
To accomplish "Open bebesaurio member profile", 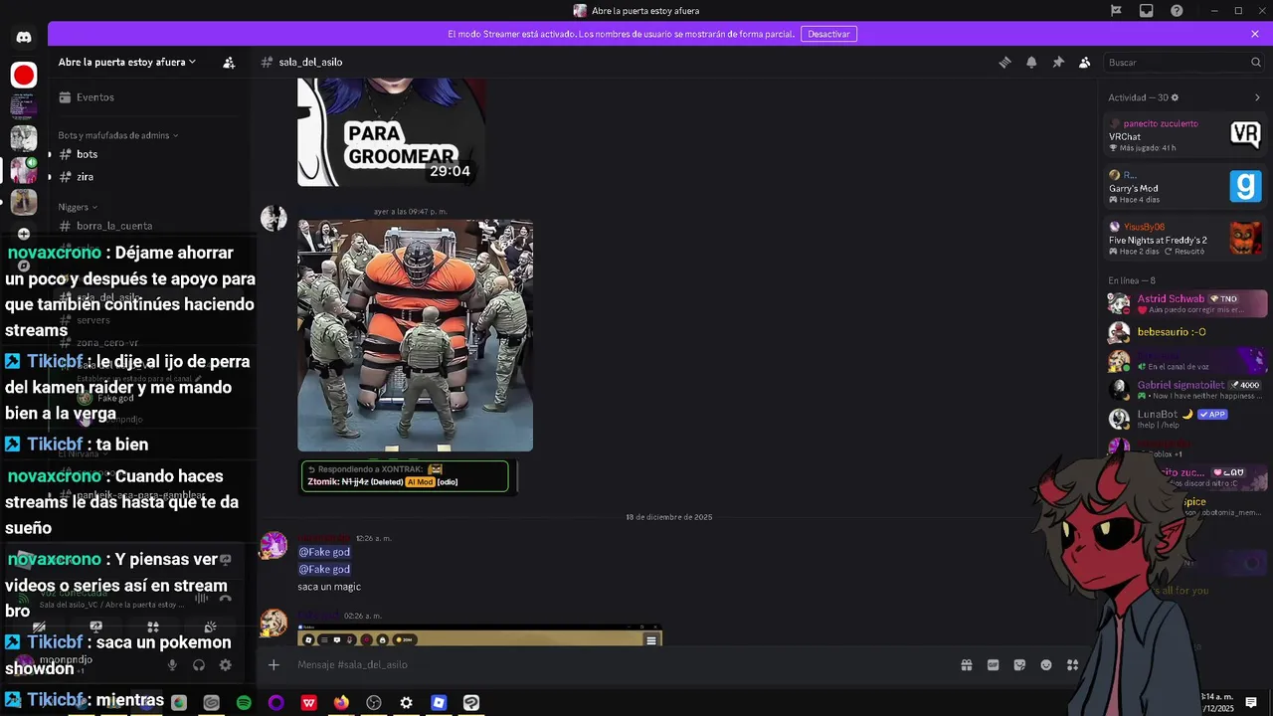I will coord(1187,332).
